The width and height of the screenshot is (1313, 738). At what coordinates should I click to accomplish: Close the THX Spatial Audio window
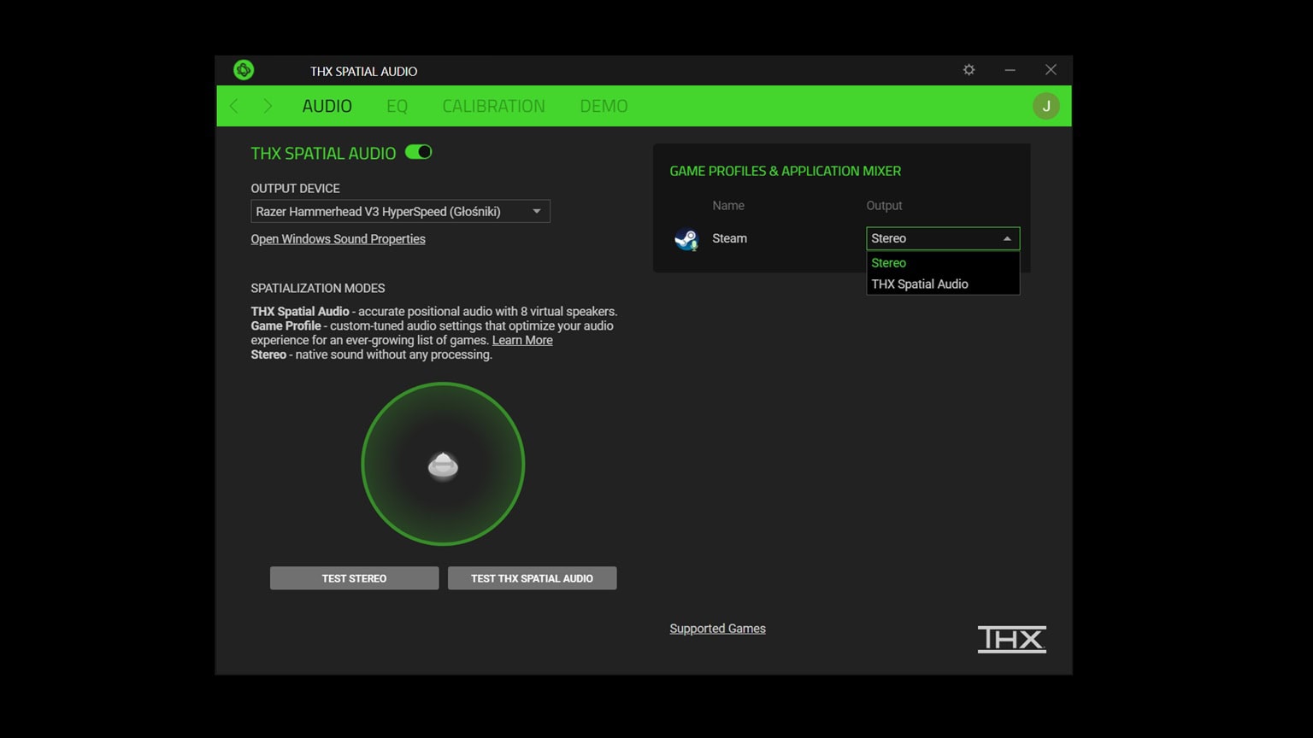coord(1051,70)
